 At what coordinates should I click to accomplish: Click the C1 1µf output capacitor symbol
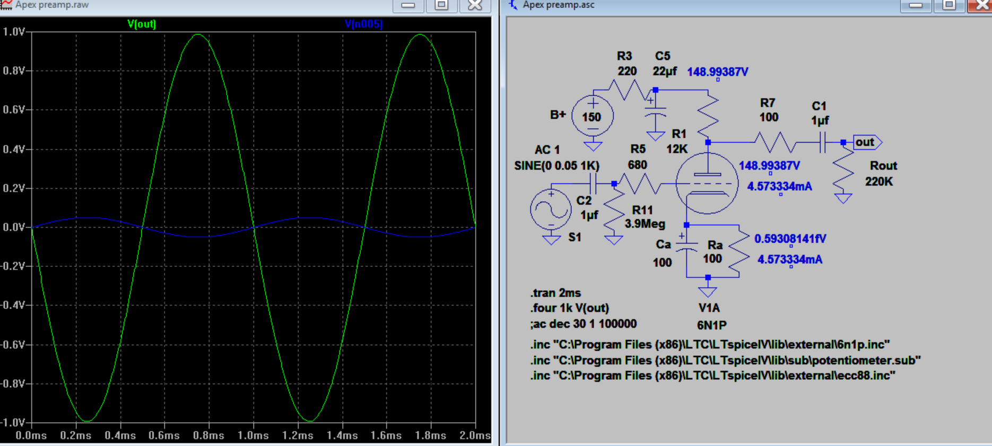pyautogui.click(x=823, y=142)
